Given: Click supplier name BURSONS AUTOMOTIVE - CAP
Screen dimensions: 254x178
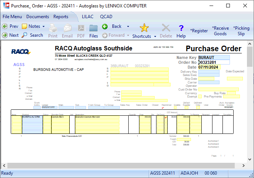Looking at the screenshot, I should [59, 70].
